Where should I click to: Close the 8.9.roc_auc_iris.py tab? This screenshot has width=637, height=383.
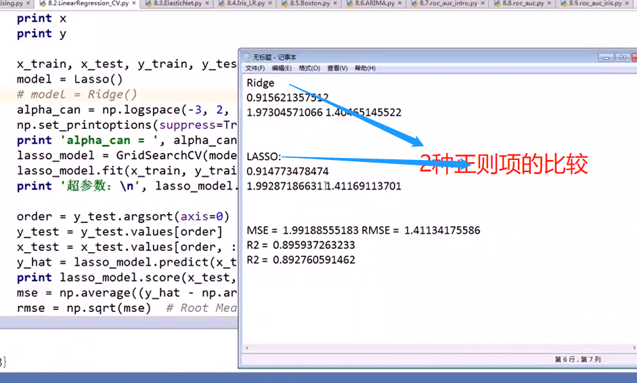(x=628, y=3)
